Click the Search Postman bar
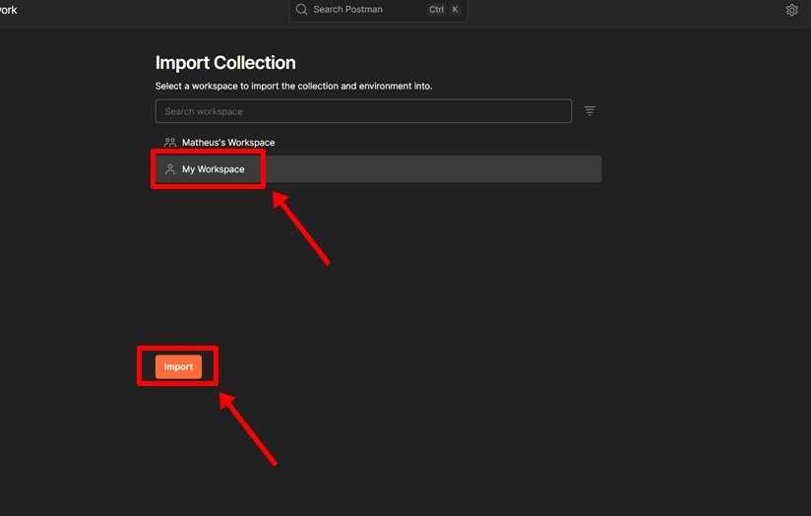The image size is (811, 516). click(378, 10)
